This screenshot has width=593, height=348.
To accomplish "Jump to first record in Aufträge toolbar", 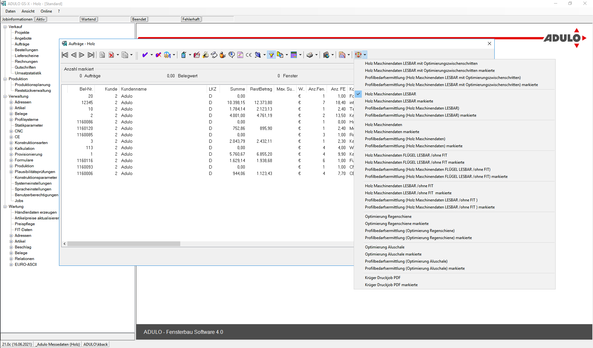I will [x=65, y=55].
